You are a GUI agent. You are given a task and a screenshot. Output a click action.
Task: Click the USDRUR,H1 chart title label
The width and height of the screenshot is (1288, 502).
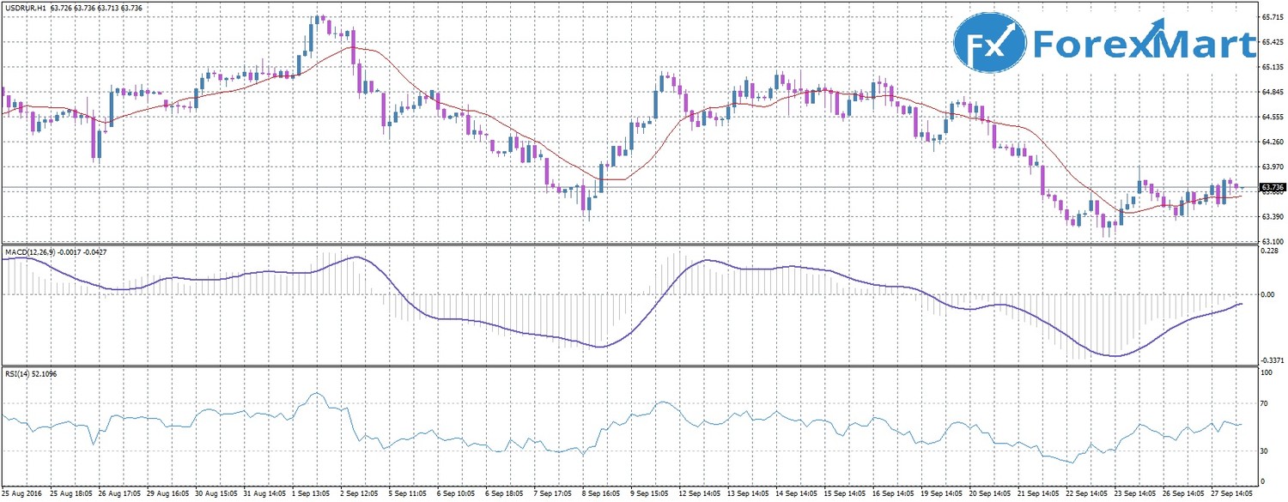[x=26, y=8]
